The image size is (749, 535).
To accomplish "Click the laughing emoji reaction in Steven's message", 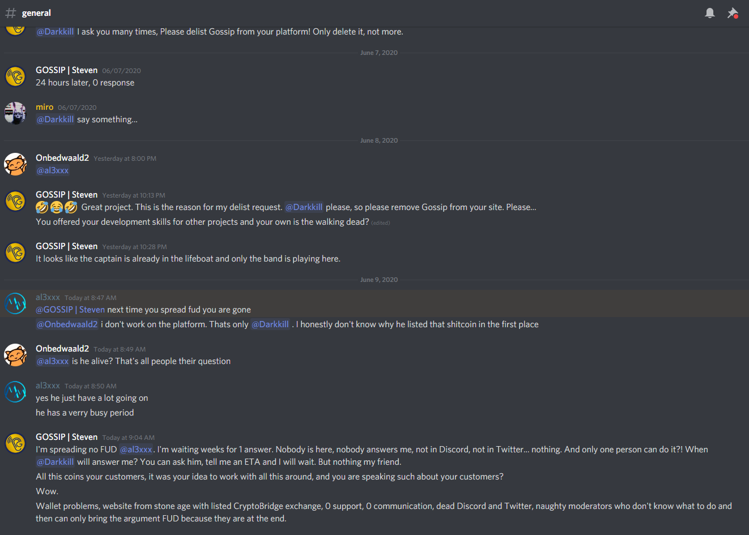I will pos(57,207).
